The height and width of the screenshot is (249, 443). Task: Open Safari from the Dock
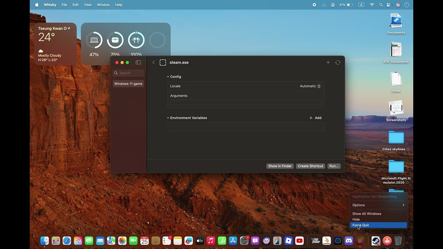coord(67,241)
